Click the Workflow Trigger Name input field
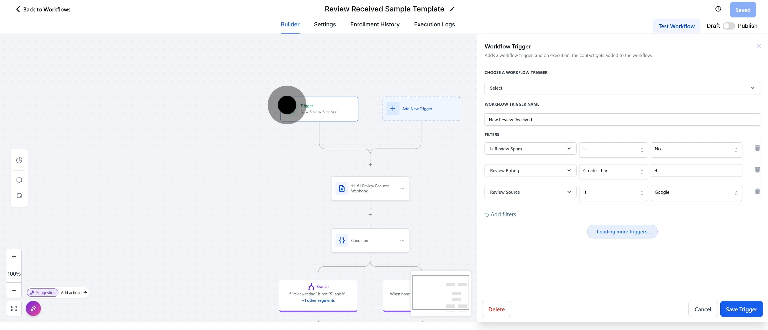Screen dimensions: 768x330 point(622,119)
